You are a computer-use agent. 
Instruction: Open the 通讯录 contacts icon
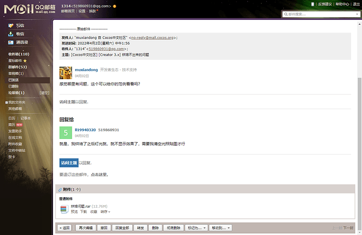click(11, 42)
